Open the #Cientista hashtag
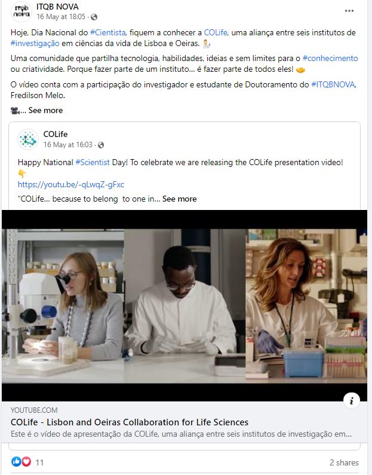 point(107,32)
